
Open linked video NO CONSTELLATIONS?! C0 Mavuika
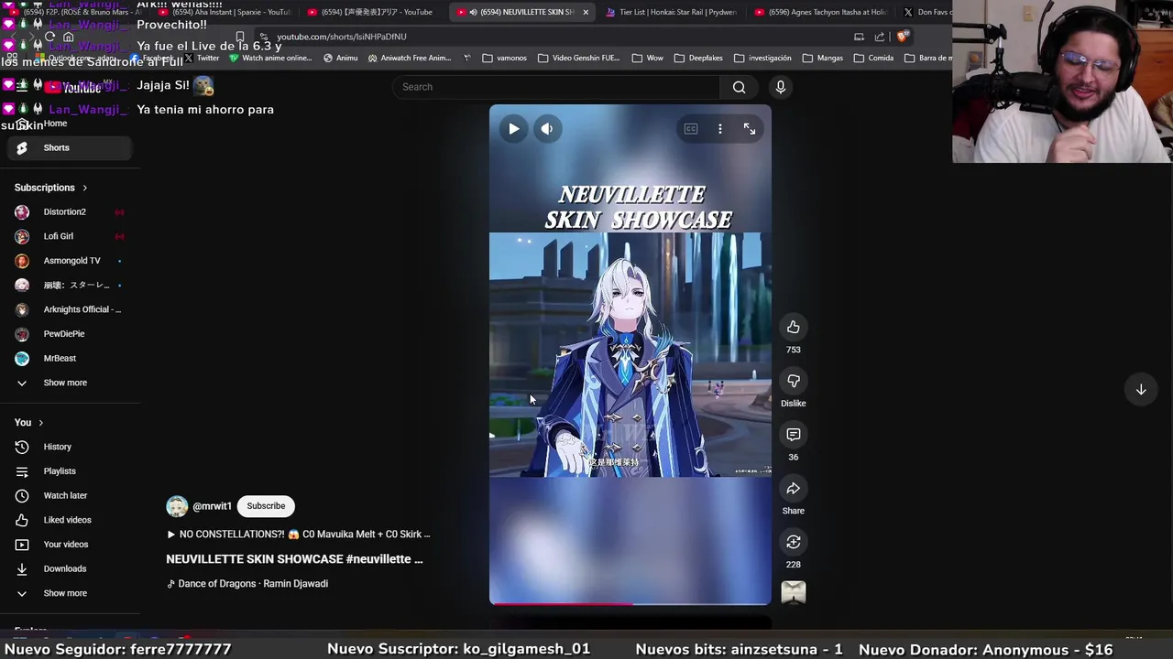pos(298,535)
